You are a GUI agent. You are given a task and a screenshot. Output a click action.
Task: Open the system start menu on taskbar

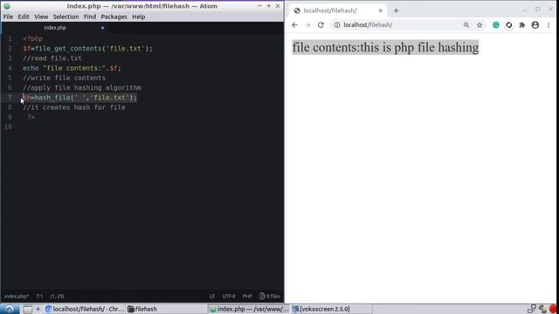tap(10, 309)
